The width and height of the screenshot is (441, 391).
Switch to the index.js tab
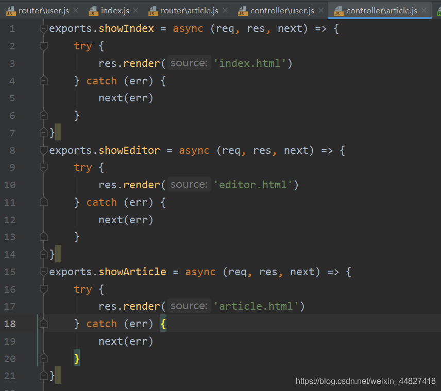click(115, 11)
